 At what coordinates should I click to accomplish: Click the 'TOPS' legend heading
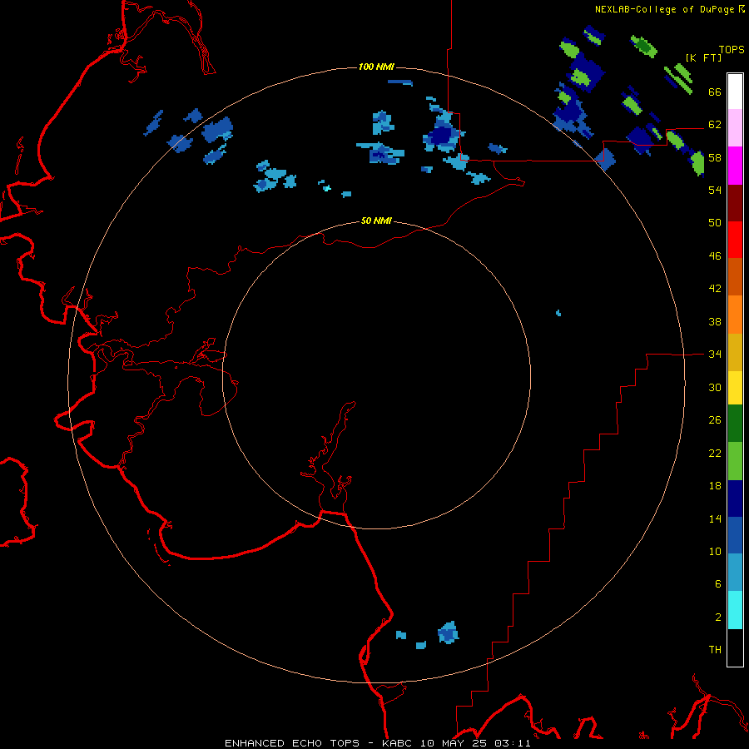(x=732, y=50)
